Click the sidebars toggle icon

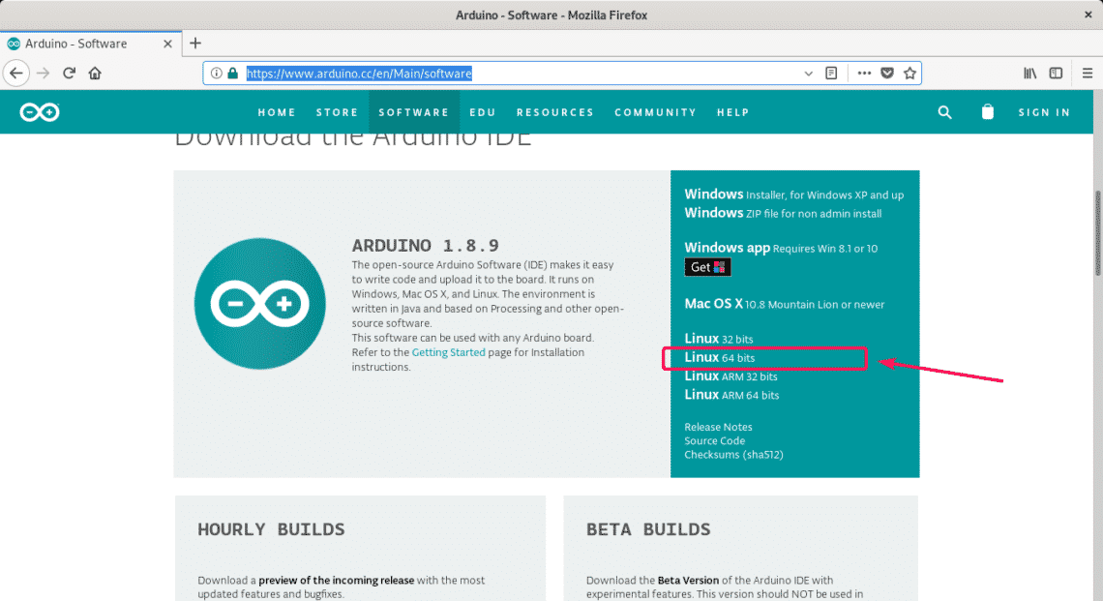(x=1056, y=73)
